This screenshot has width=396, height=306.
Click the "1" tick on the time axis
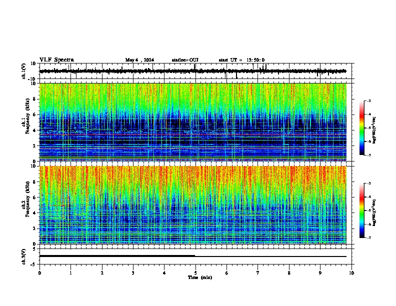(x=70, y=273)
